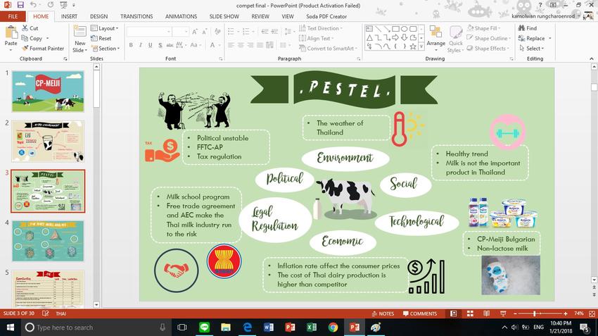Image resolution: width=598 pixels, height=336 pixels.
Task: Open the Text Direction dropdown
Action: 321,28
